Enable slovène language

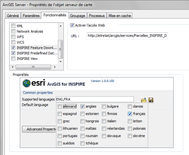point(130,136)
